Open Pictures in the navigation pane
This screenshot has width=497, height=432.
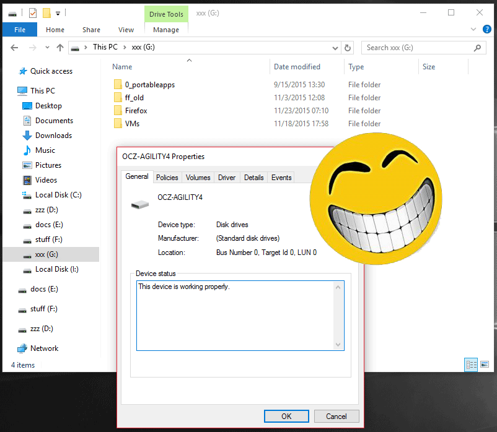pyautogui.click(x=48, y=165)
